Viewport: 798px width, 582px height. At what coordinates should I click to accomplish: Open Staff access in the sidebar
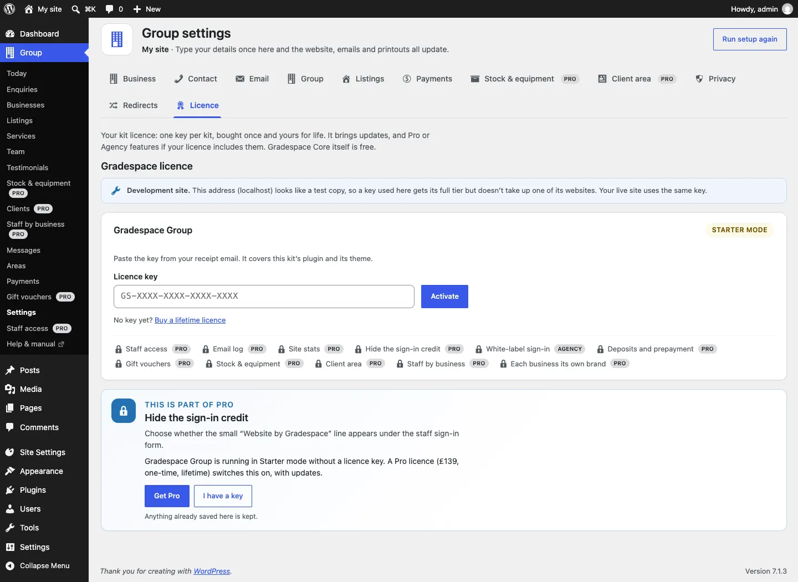click(x=39, y=329)
